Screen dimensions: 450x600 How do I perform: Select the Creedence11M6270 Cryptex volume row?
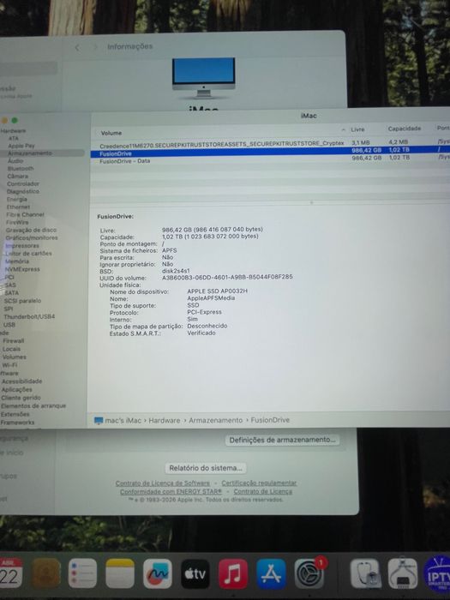(270, 144)
